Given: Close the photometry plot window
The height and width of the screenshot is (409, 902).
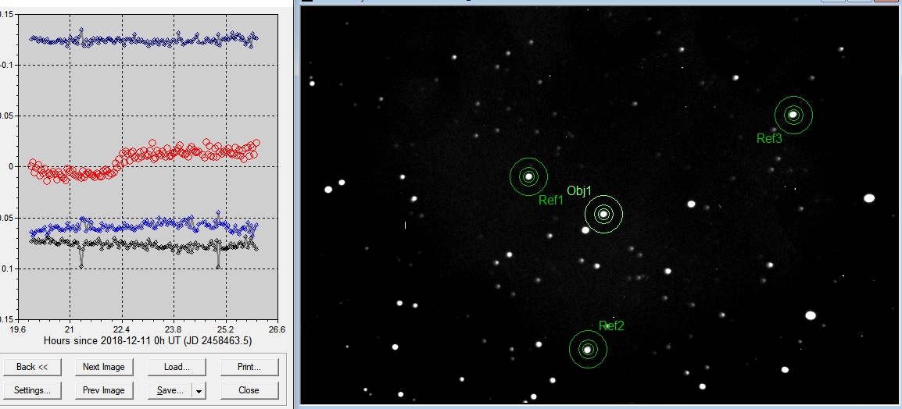Looking at the screenshot, I should pos(249,389).
